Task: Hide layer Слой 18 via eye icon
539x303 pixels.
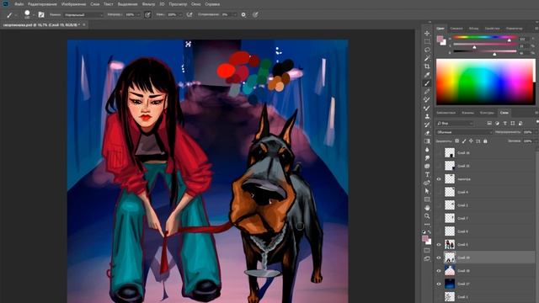Action: coord(439,271)
